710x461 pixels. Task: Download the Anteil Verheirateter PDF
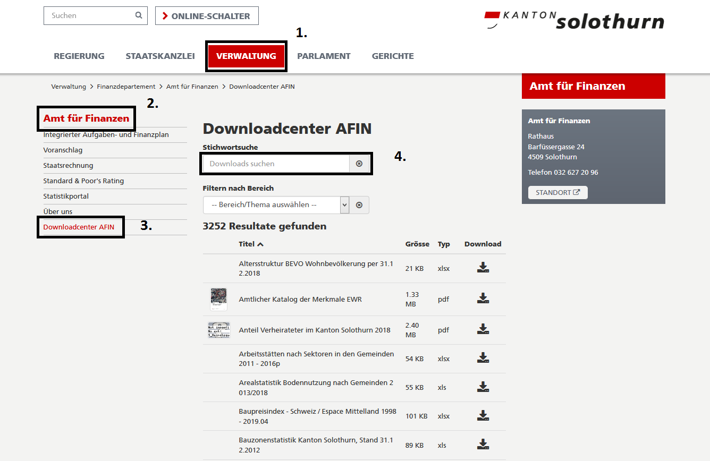pyautogui.click(x=483, y=329)
